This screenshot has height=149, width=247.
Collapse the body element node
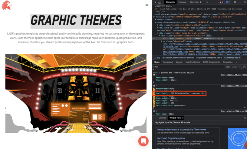156,22
